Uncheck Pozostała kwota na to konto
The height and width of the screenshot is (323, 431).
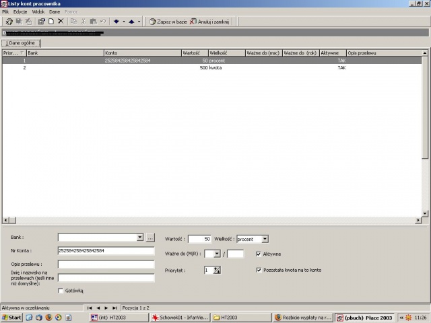pos(259,270)
